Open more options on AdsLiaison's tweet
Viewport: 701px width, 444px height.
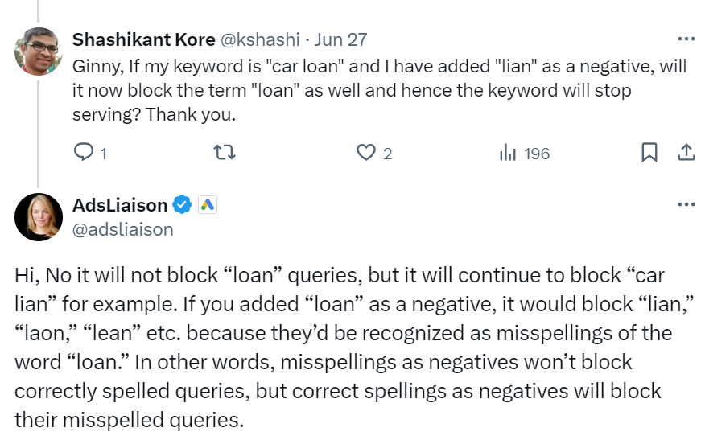pos(687,204)
